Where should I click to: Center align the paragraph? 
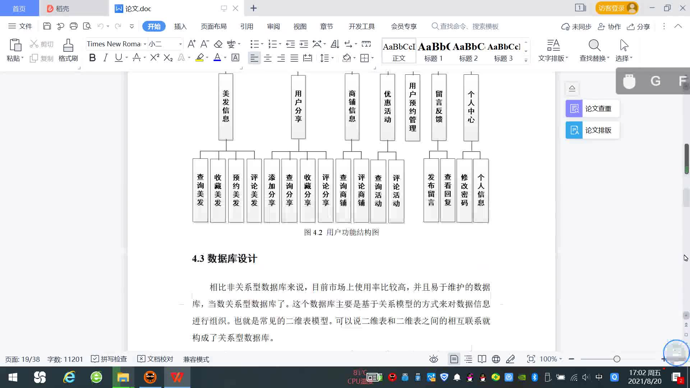tap(268, 58)
